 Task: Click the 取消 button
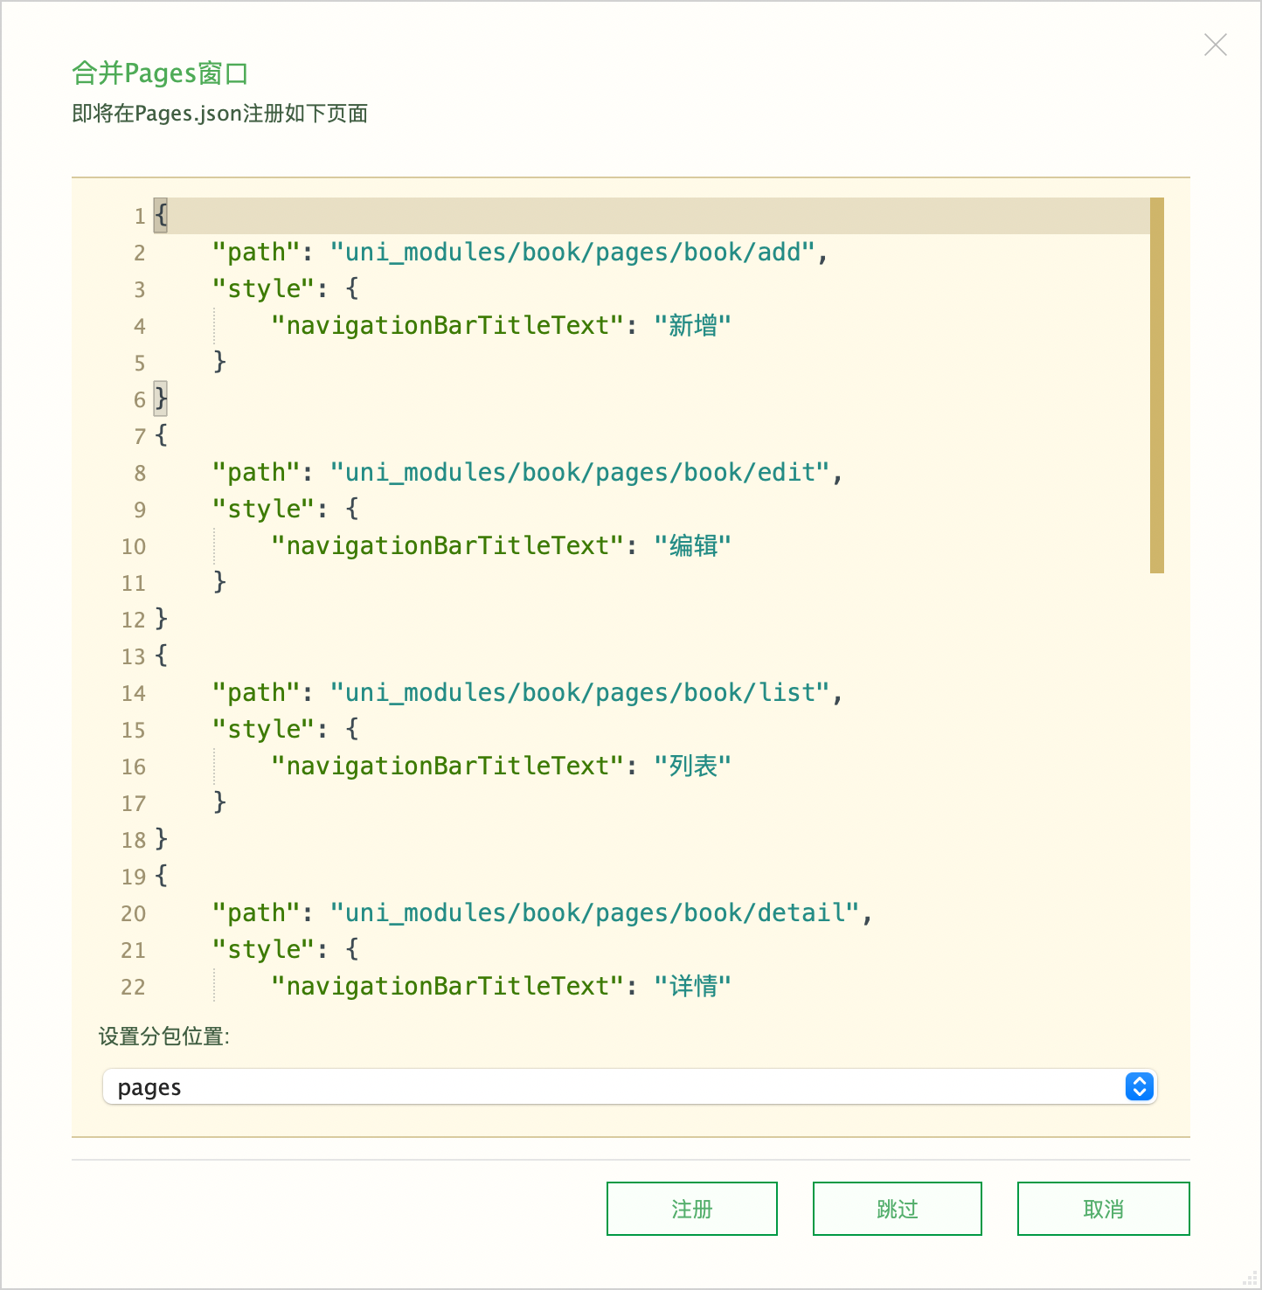(x=1103, y=1209)
